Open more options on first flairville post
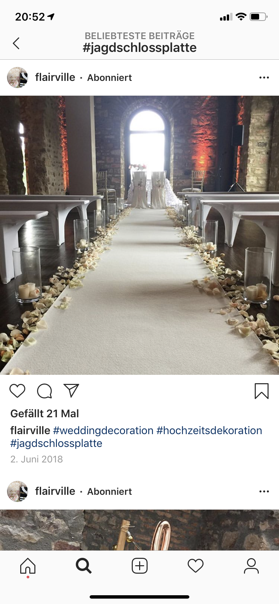The image size is (279, 604). 264,78
